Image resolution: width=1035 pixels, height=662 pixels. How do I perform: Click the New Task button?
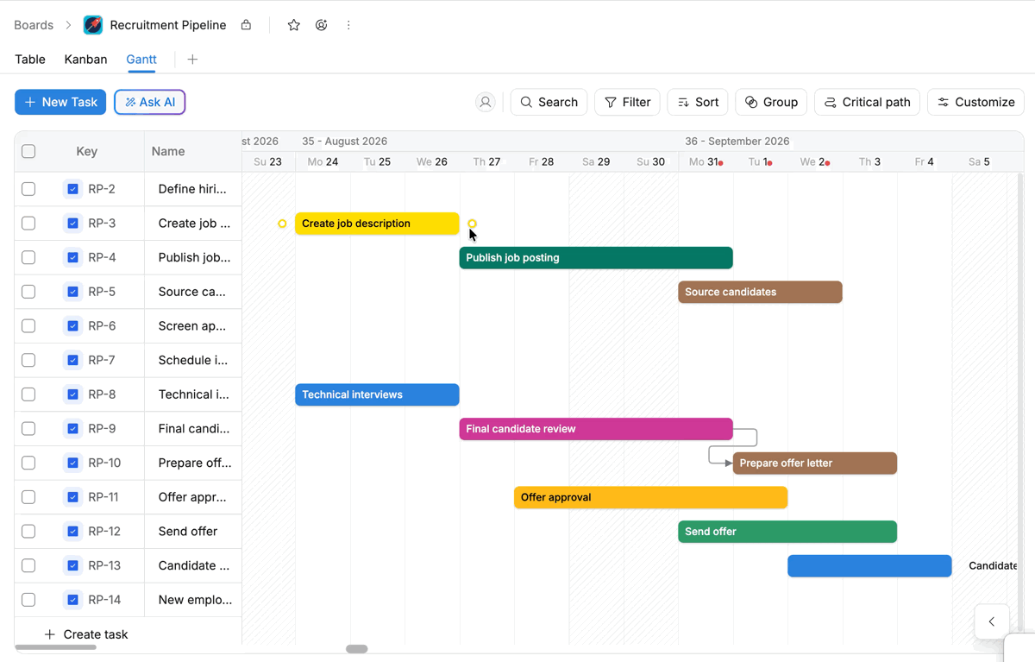click(x=60, y=102)
